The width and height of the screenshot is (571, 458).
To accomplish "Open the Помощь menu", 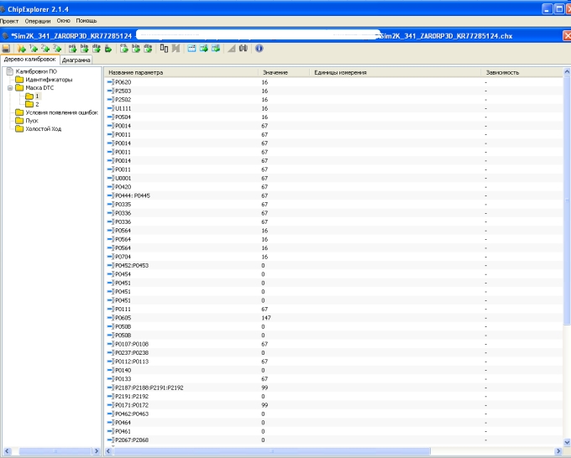I will (x=86, y=19).
